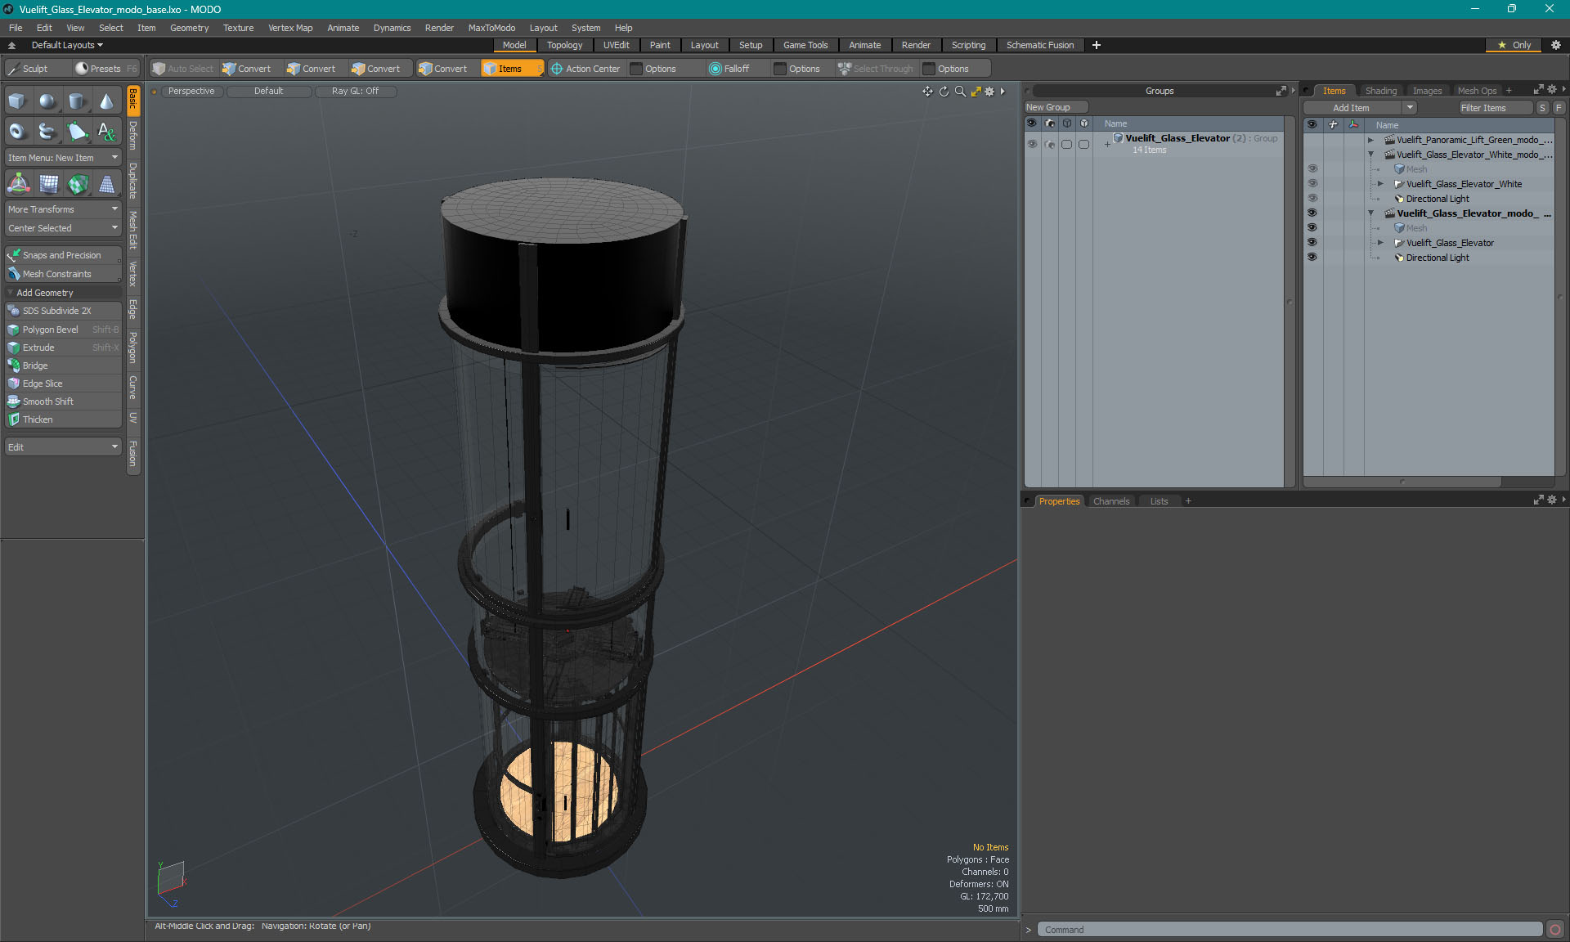Open Item Menu: New Item dropdown
Screen dimensions: 1570x942
pyautogui.click(x=63, y=158)
